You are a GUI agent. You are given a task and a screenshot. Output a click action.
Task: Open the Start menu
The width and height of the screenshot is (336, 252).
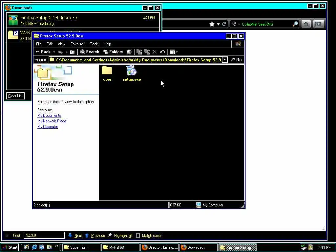pyautogui.click(x=10, y=247)
